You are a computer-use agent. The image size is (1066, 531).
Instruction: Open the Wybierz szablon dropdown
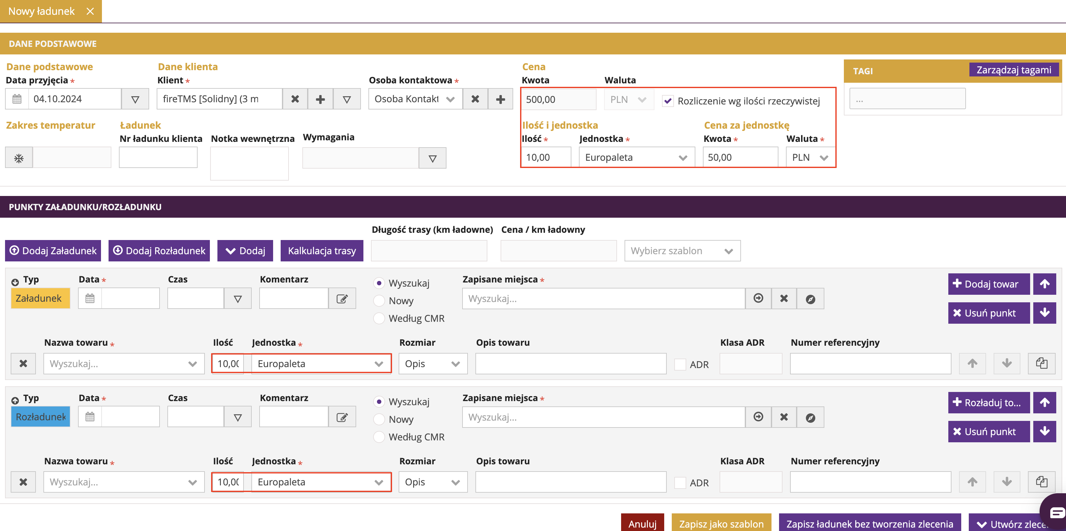coord(682,251)
